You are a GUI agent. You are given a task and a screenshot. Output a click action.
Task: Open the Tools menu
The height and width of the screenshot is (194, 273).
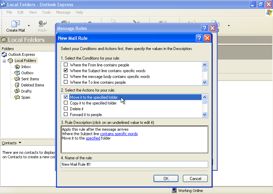pyautogui.click(x=46, y=12)
